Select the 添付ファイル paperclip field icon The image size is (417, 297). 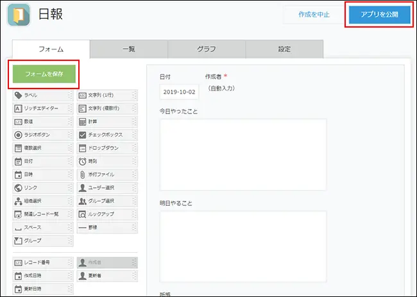click(x=83, y=174)
